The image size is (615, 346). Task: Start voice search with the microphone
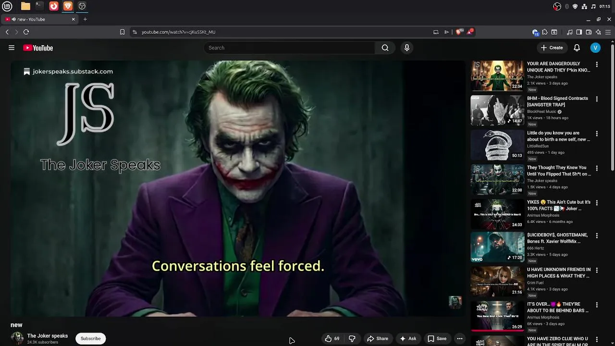(407, 48)
